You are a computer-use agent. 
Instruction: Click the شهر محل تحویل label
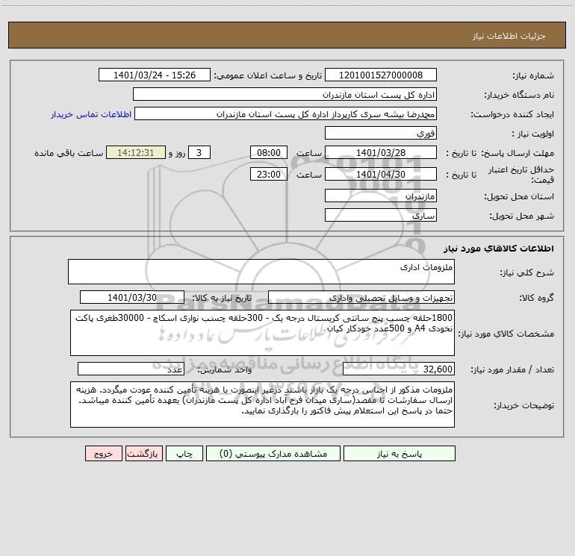click(522, 216)
